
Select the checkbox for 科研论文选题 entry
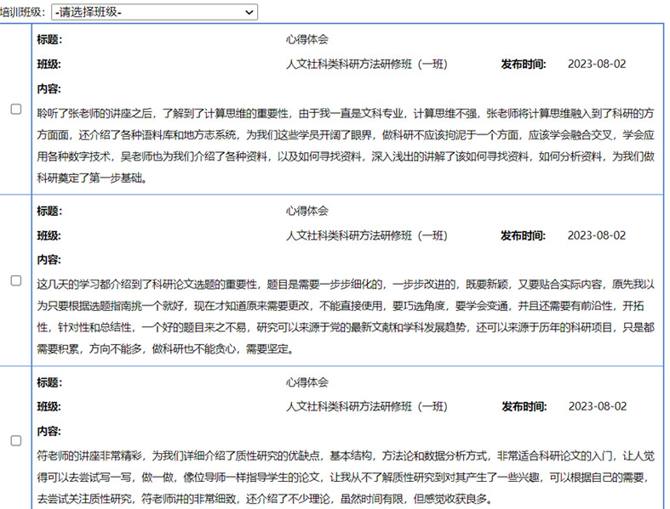[x=15, y=280]
